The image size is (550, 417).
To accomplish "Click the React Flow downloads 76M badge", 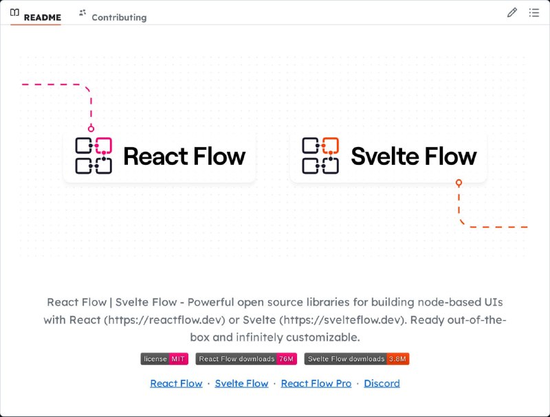I will tap(246, 359).
